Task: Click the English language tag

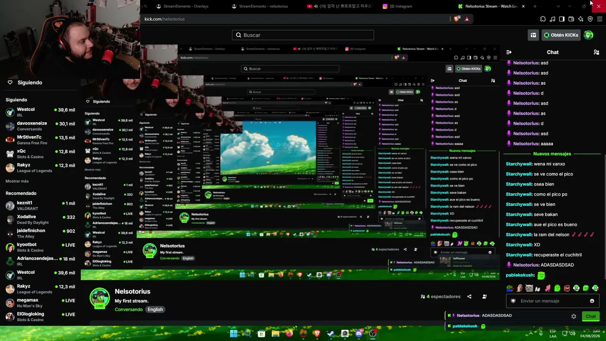Action: [x=155, y=310]
